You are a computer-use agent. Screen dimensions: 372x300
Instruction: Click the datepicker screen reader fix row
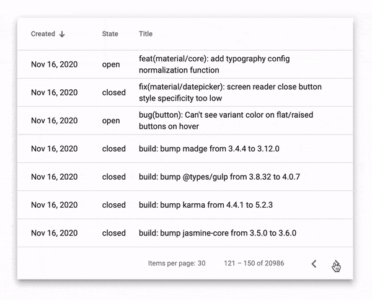(x=230, y=92)
